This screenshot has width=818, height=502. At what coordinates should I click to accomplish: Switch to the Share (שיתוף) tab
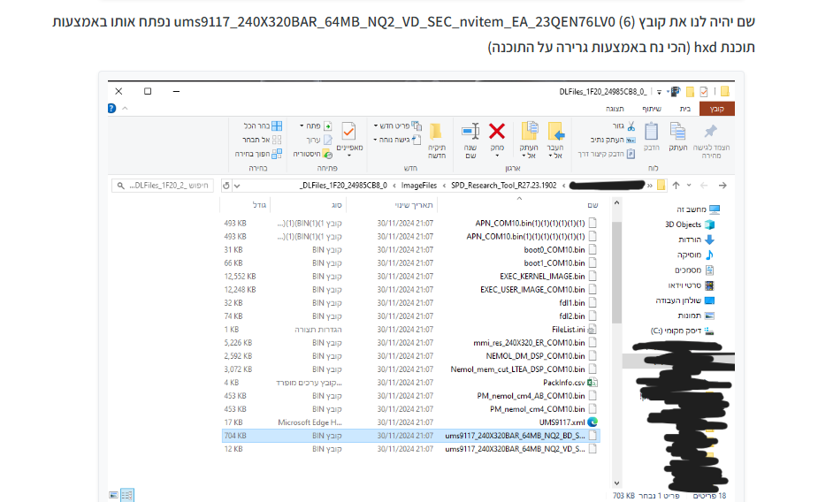[652, 109]
